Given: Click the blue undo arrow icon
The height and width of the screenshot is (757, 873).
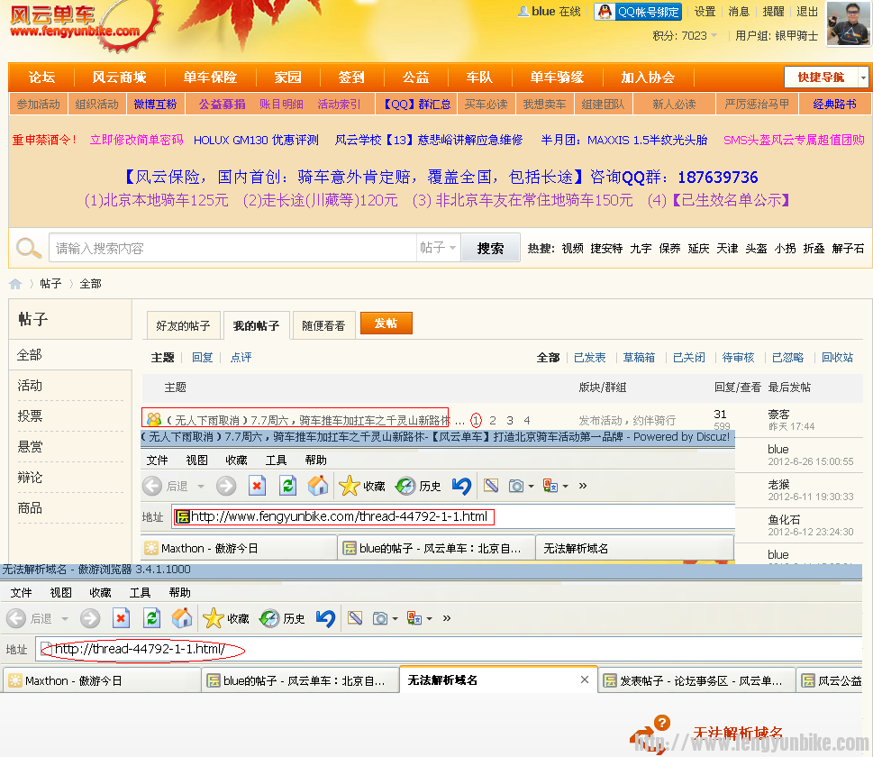Looking at the screenshot, I should pyautogui.click(x=325, y=617).
